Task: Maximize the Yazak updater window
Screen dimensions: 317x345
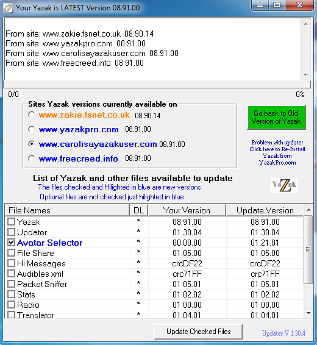Action: point(277,5)
